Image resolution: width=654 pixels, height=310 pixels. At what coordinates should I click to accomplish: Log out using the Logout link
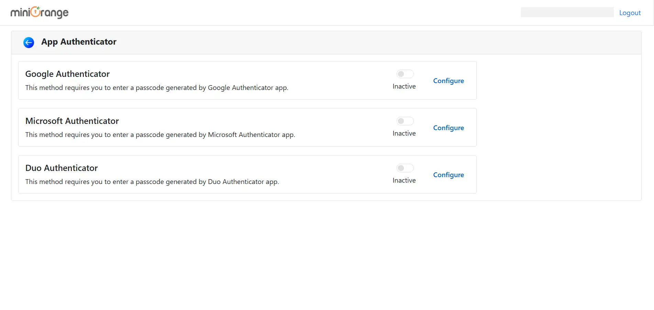pyautogui.click(x=630, y=13)
